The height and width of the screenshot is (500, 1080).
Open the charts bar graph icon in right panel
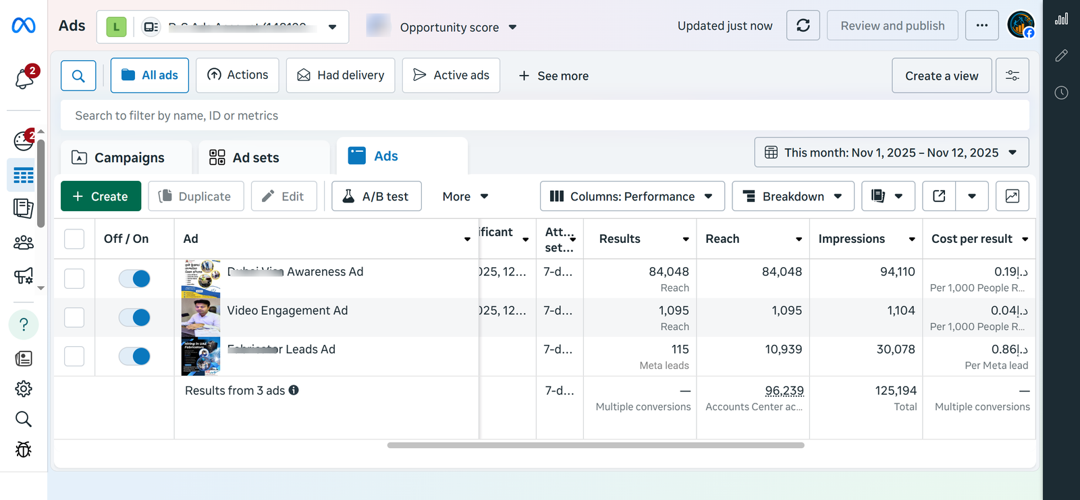coord(1062,19)
